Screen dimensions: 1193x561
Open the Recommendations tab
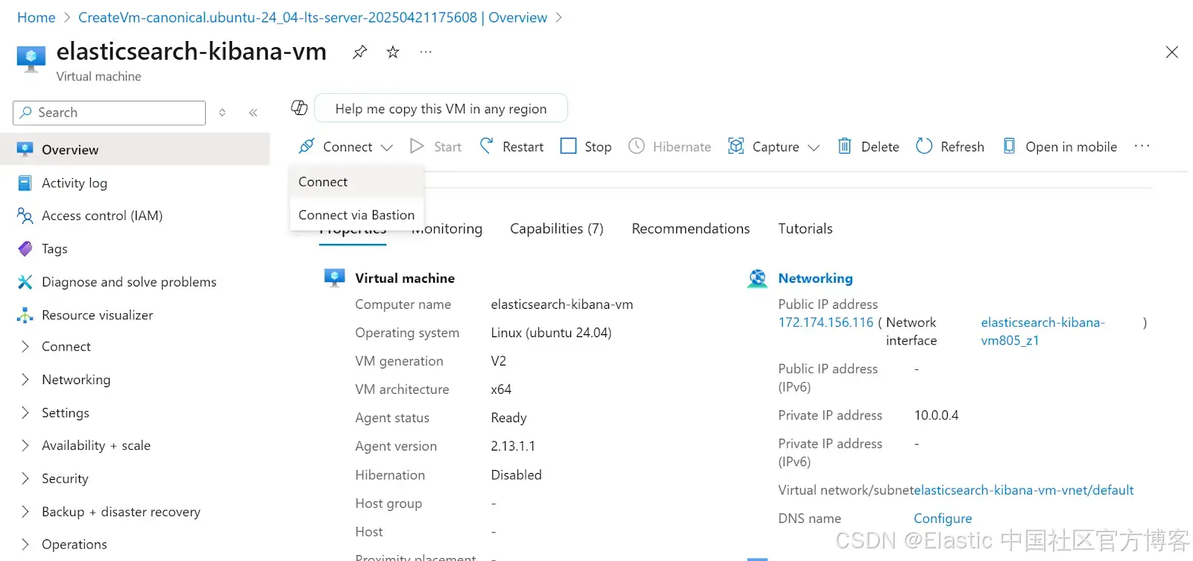click(690, 229)
